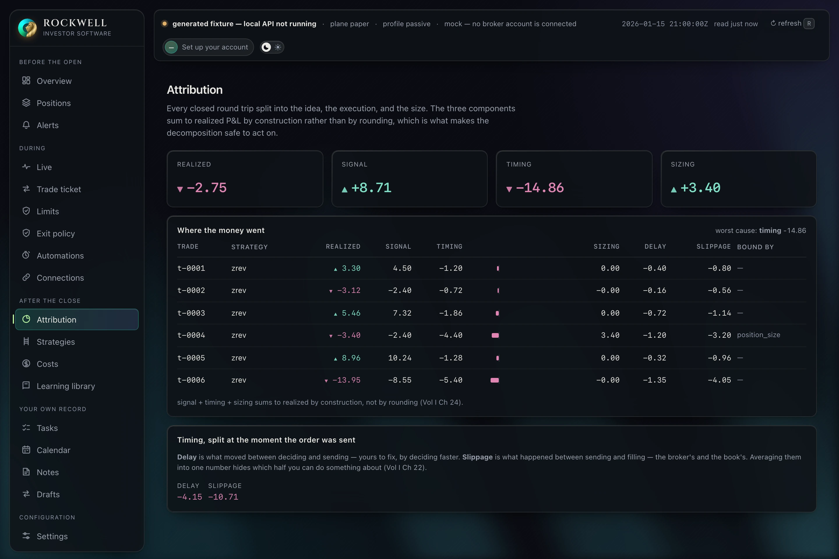Open the Overview grid icon
The height and width of the screenshot is (559, 839).
click(x=26, y=81)
